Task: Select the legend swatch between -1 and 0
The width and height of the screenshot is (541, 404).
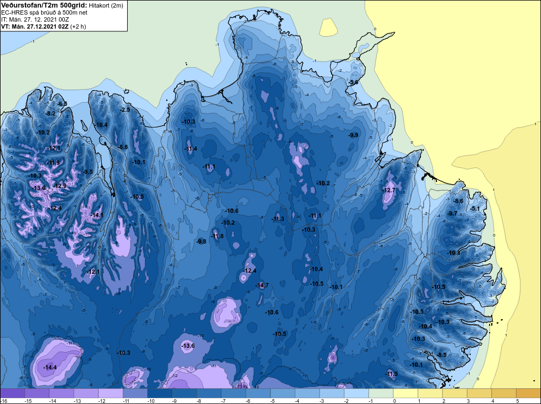Action: coord(381,393)
